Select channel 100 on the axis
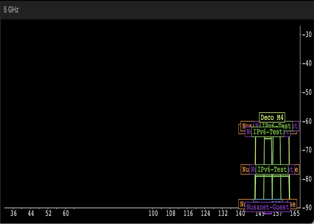The width and height of the screenshot is (314, 224). (x=153, y=213)
